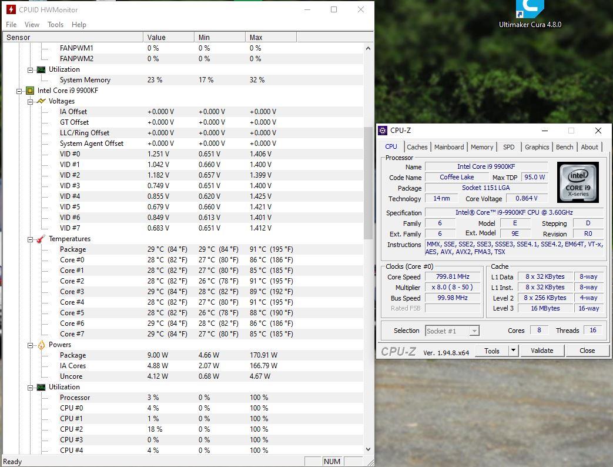Click the NUM status bar indicator

(331, 462)
